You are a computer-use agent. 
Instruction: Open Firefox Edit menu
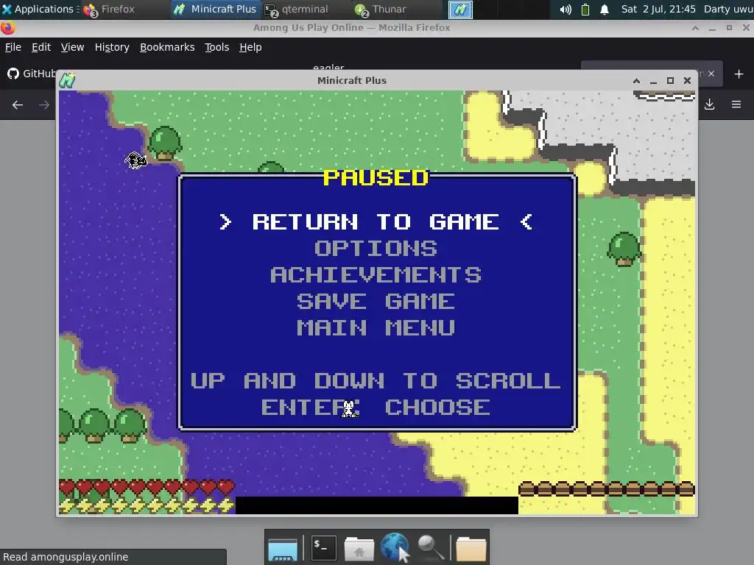pos(41,47)
